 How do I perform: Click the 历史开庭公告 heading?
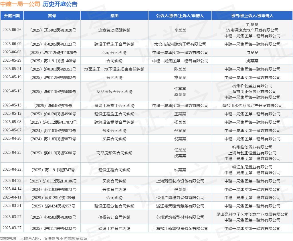click(x=60, y=4)
